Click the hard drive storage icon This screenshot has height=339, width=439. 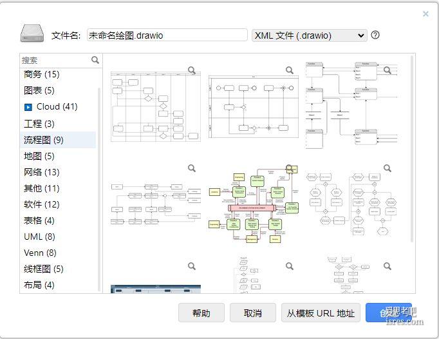point(32,34)
